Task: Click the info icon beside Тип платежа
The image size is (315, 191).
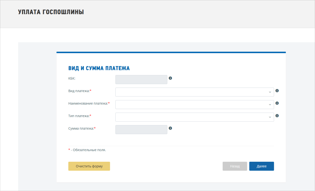Action: [x=277, y=116]
